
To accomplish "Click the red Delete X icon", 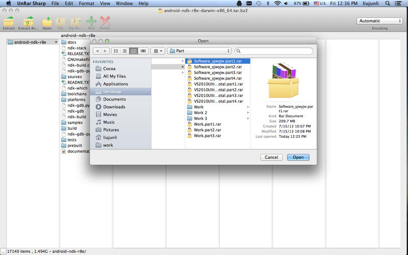I will (x=105, y=21).
